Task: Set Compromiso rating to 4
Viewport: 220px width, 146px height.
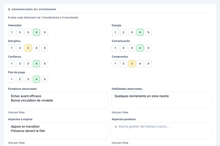Action: click(140, 64)
